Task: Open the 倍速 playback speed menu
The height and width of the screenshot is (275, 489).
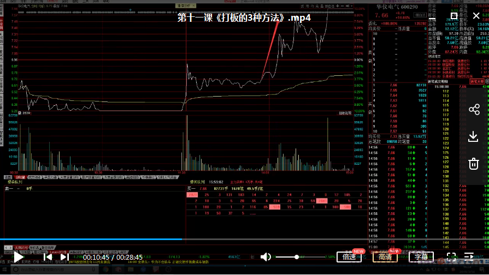Action: 349,257
